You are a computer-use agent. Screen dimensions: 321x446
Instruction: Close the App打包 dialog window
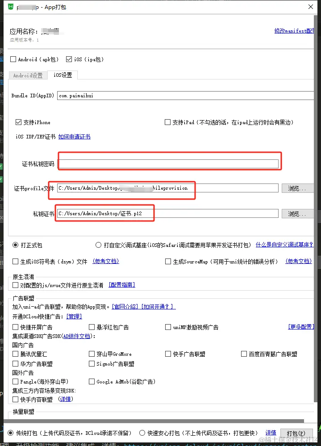310,7
